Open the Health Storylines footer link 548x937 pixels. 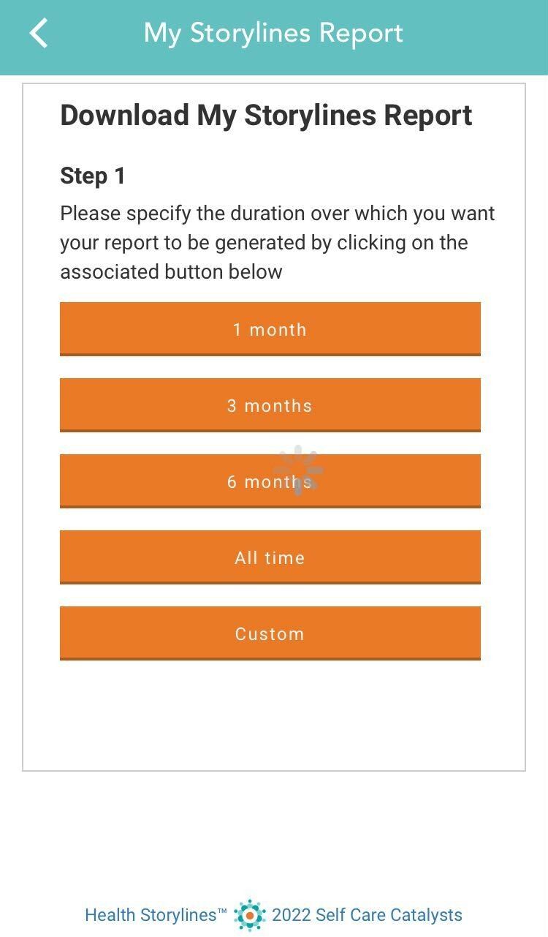click(151, 915)
